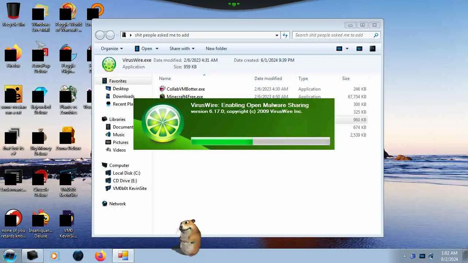
Task: Select Downloads under Favorites
Action: (124, 96)
